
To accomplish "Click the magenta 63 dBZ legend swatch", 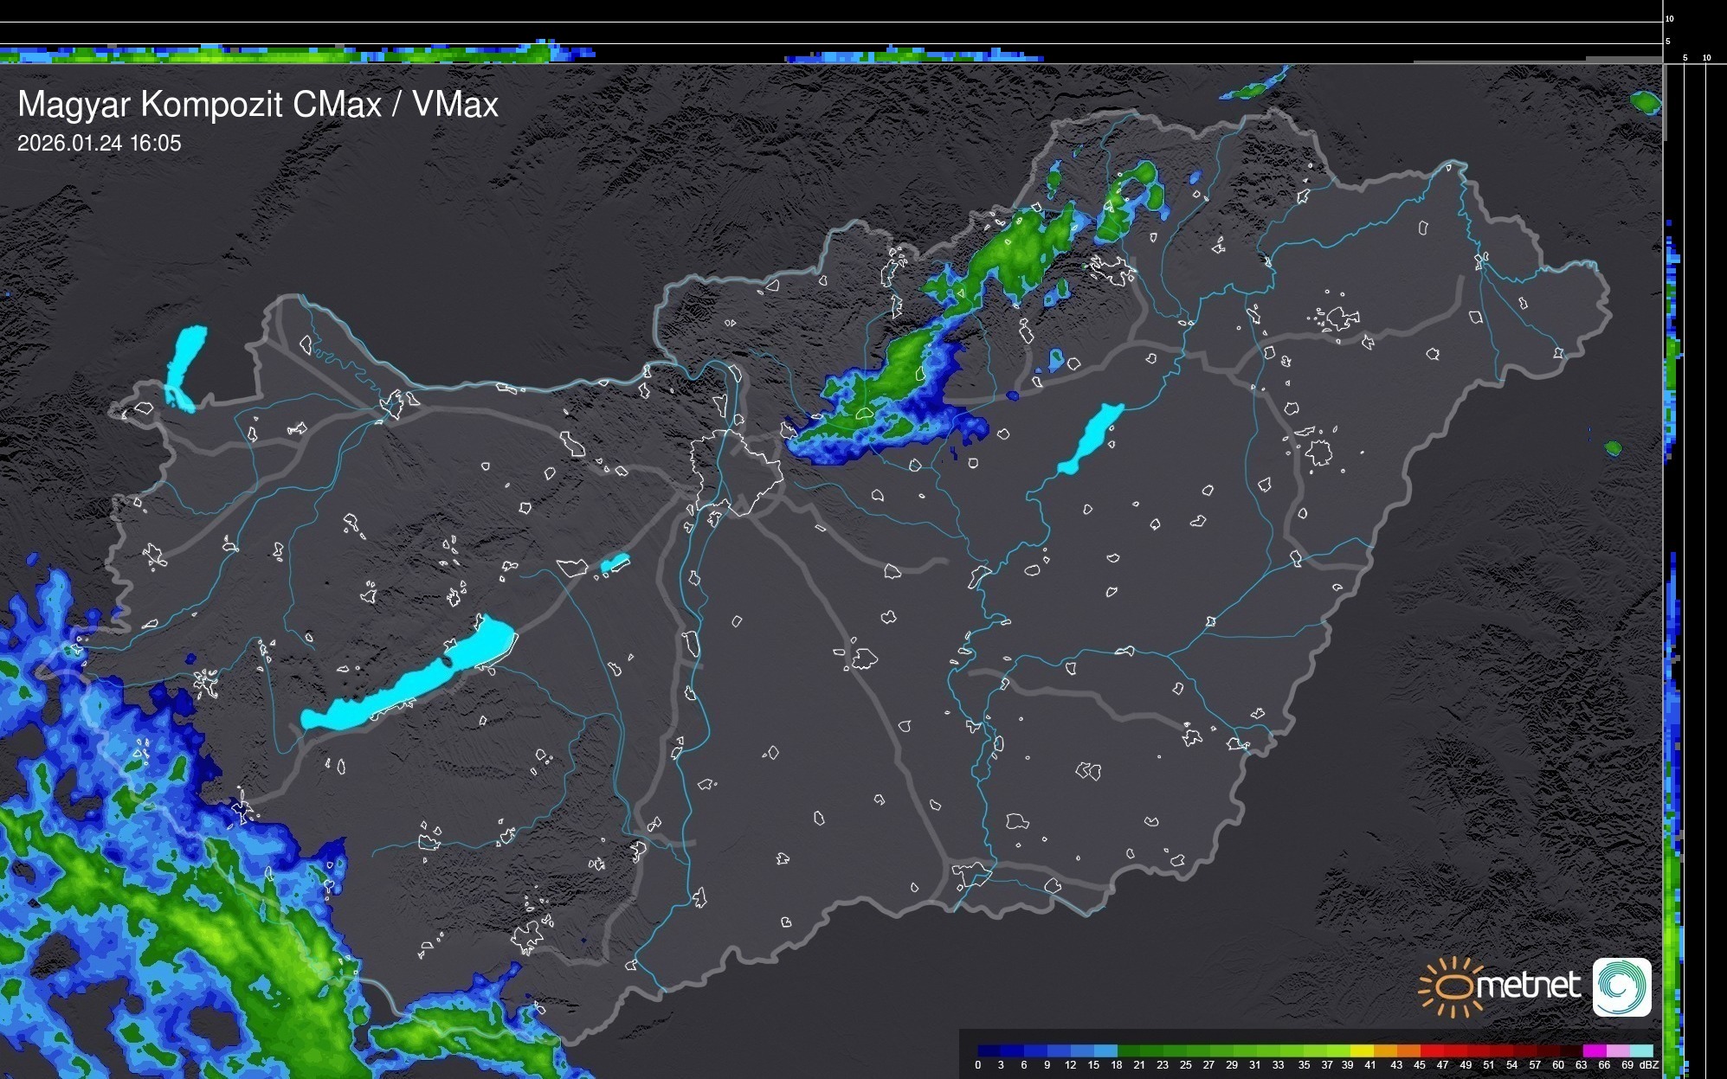I will 1593,1050.
